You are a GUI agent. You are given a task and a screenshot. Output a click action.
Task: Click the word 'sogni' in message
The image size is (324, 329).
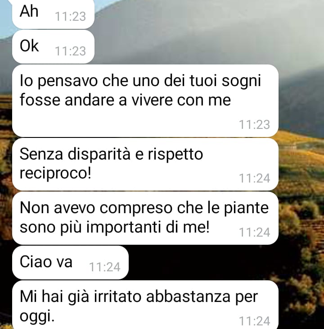pos(241,82)
